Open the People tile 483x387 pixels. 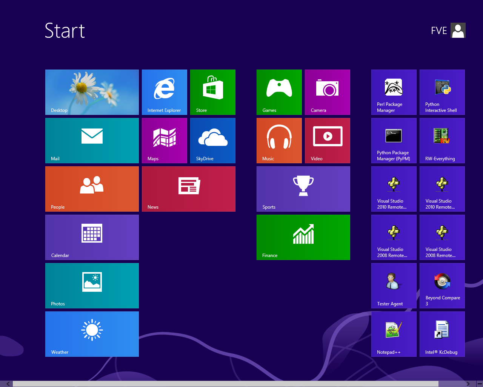(x=92, y=189)
